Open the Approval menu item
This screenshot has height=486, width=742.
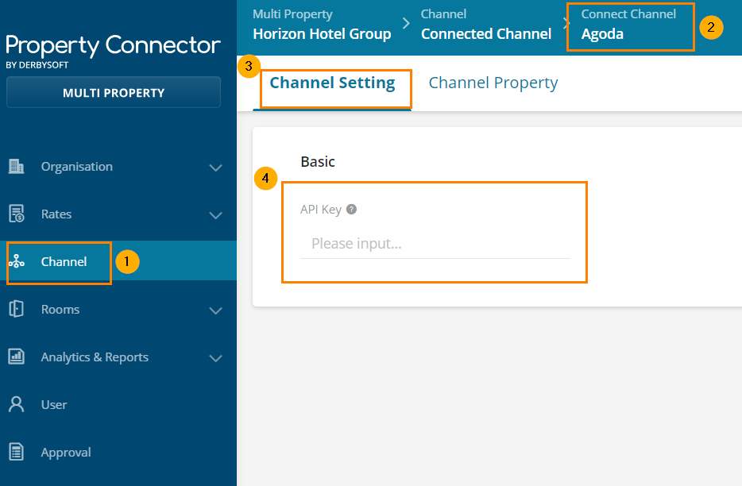(x=118, y=453)
